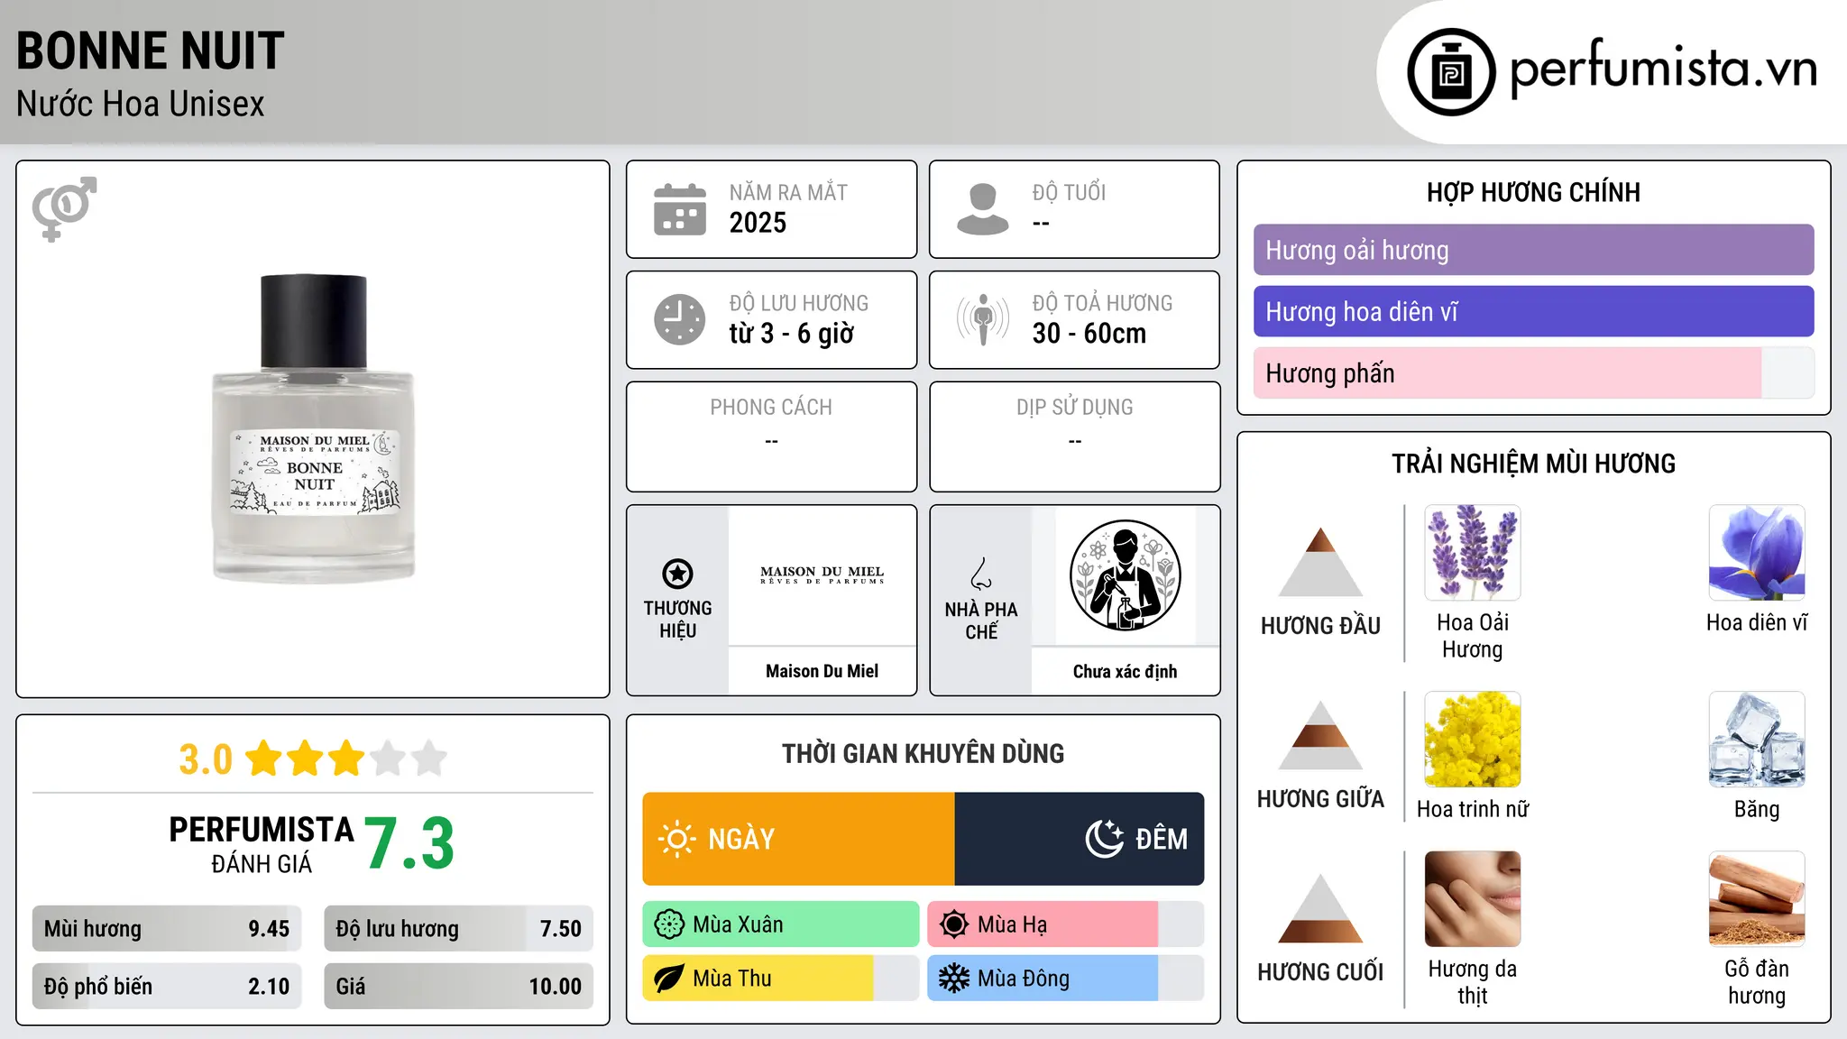Viewport: 1847px width, 1039px height.
Task: Click the 3.0 star rating number
Action: [206, 759]
